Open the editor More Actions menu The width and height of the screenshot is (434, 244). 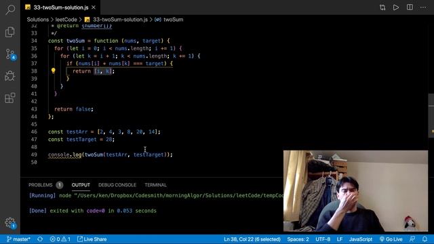423,7
